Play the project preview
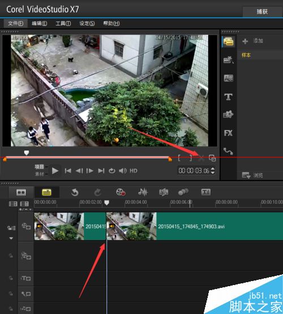Viewport: 283px width, 314px height. click(x=55, y=171)
